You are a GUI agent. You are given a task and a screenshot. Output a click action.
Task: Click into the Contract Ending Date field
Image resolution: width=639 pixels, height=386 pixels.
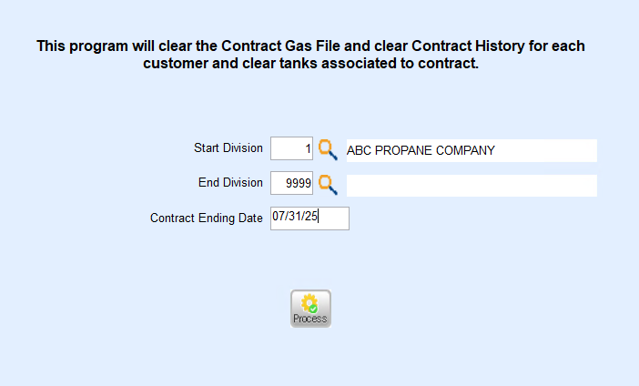click(x=309, y=218)
